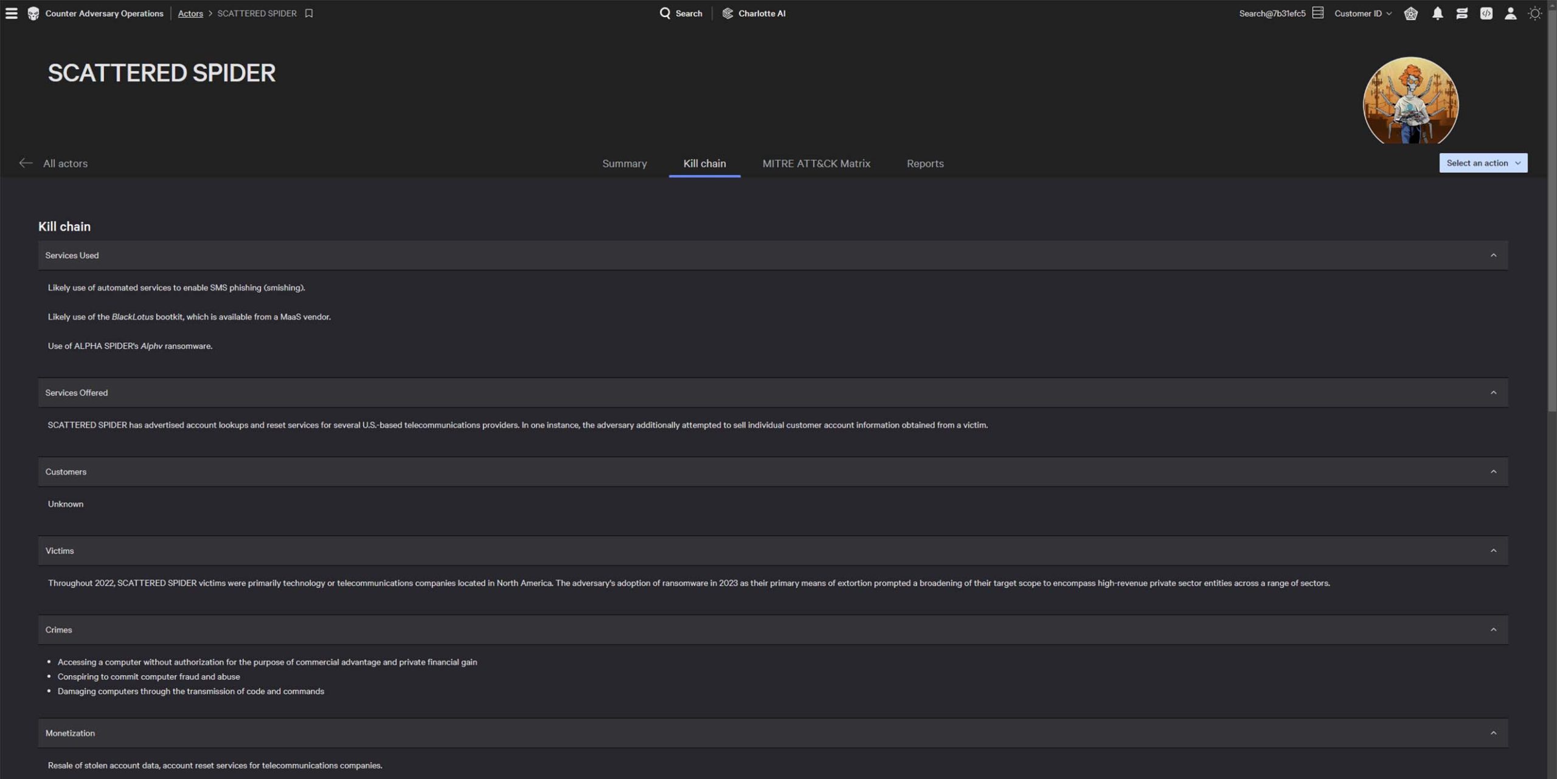Click the Search@7b31efc5 account text

click(x=1272, y=13)
